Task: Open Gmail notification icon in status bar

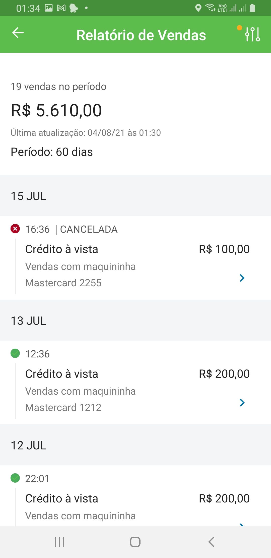Action: [61, 8]
